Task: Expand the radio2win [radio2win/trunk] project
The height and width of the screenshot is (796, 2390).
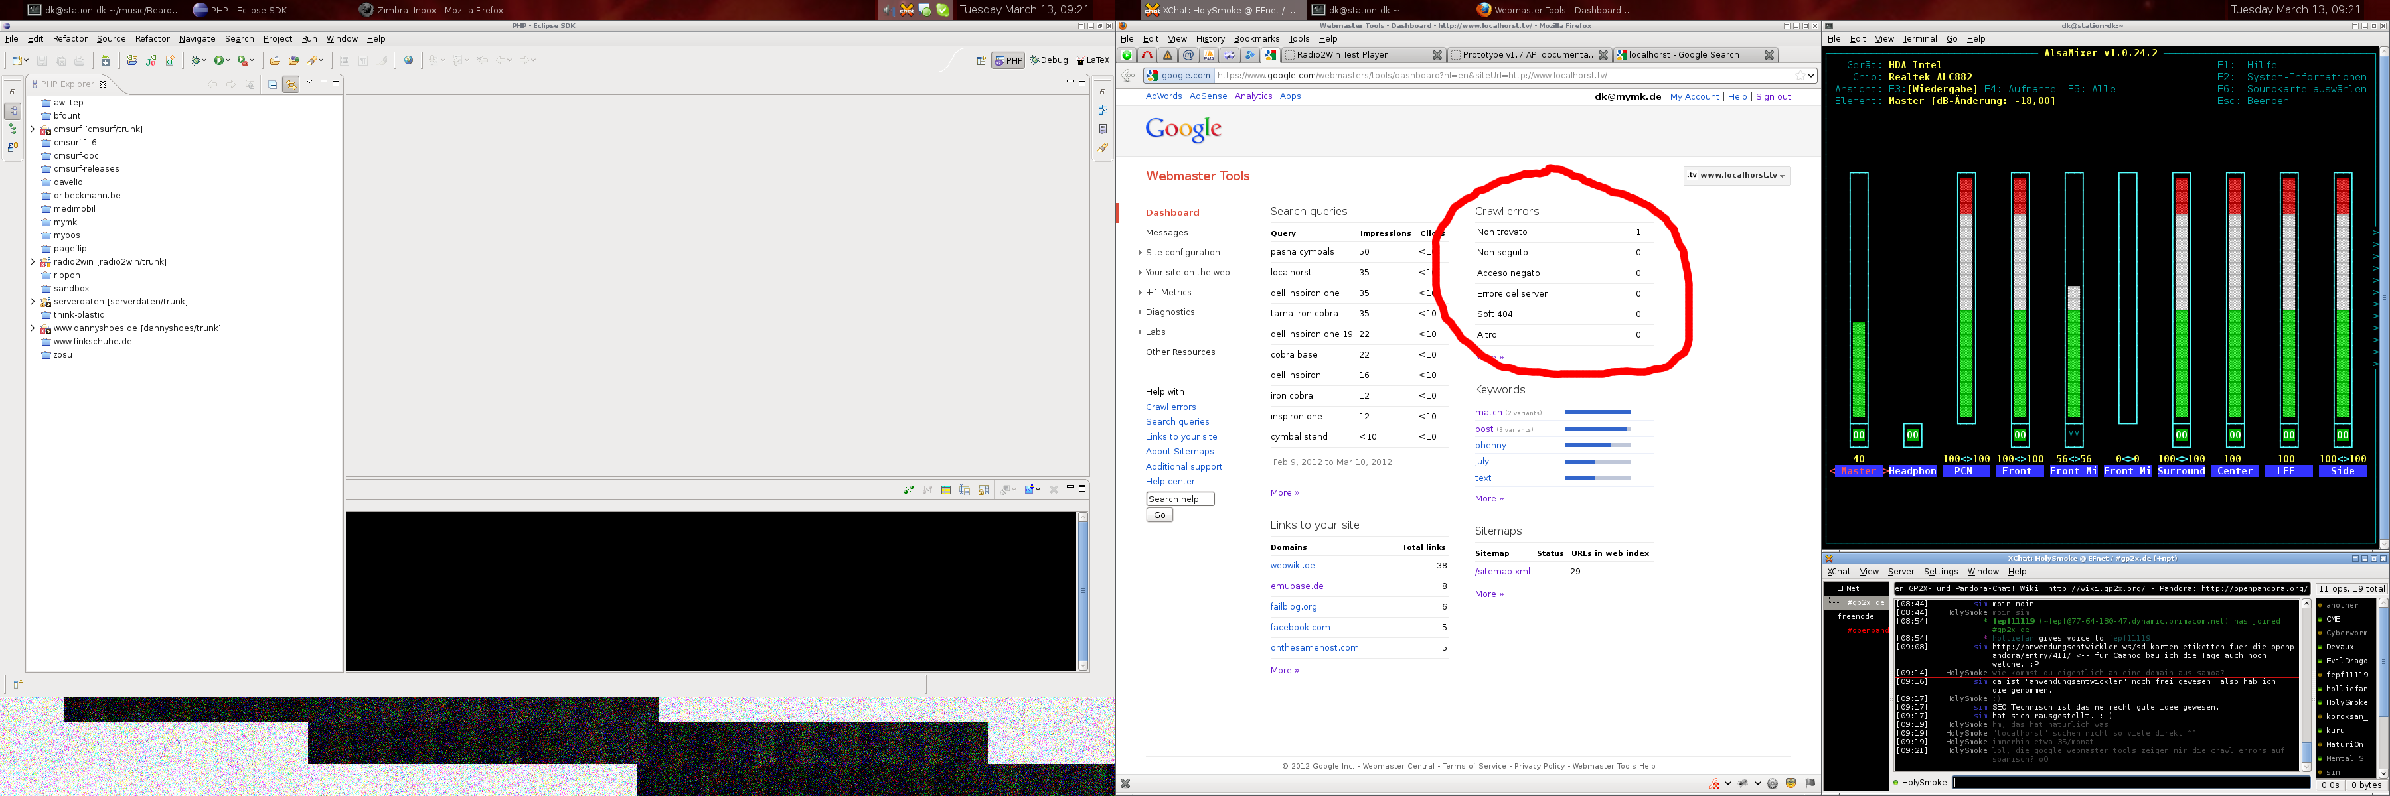Action: [x=33, y=262]
